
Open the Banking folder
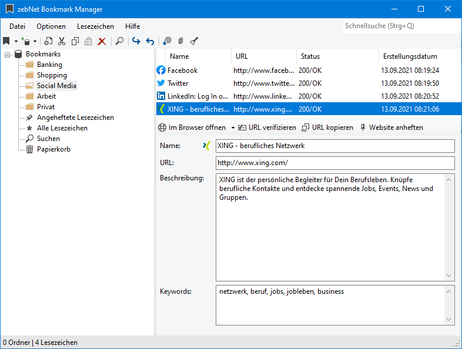(49, 65)
